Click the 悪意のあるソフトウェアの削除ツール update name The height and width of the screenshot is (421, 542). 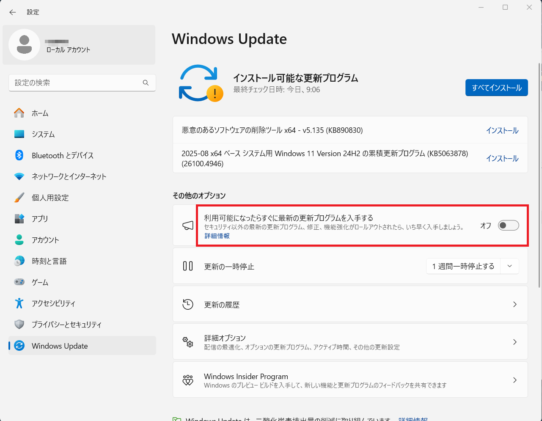tap(272, 130)
